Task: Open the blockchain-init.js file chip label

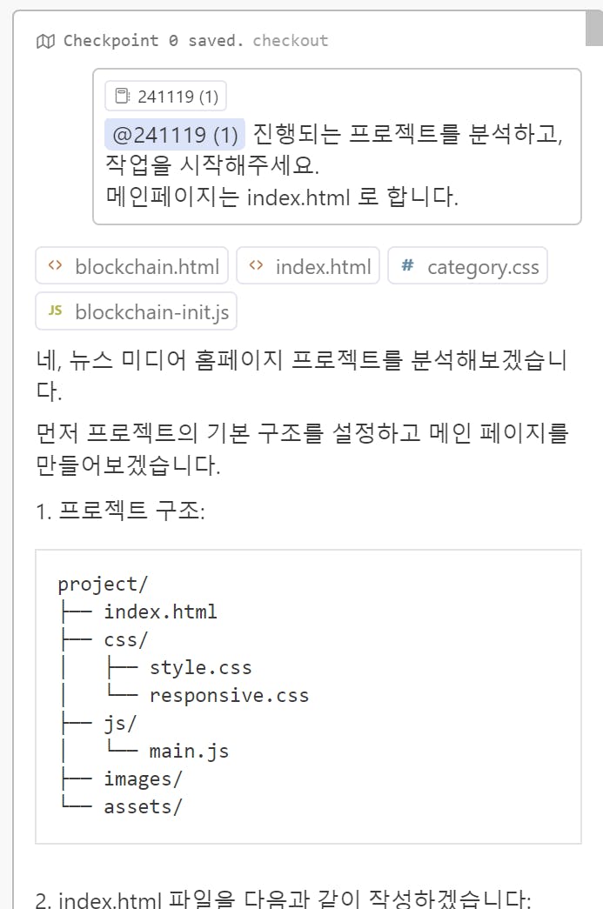Action: click(152, 311)
